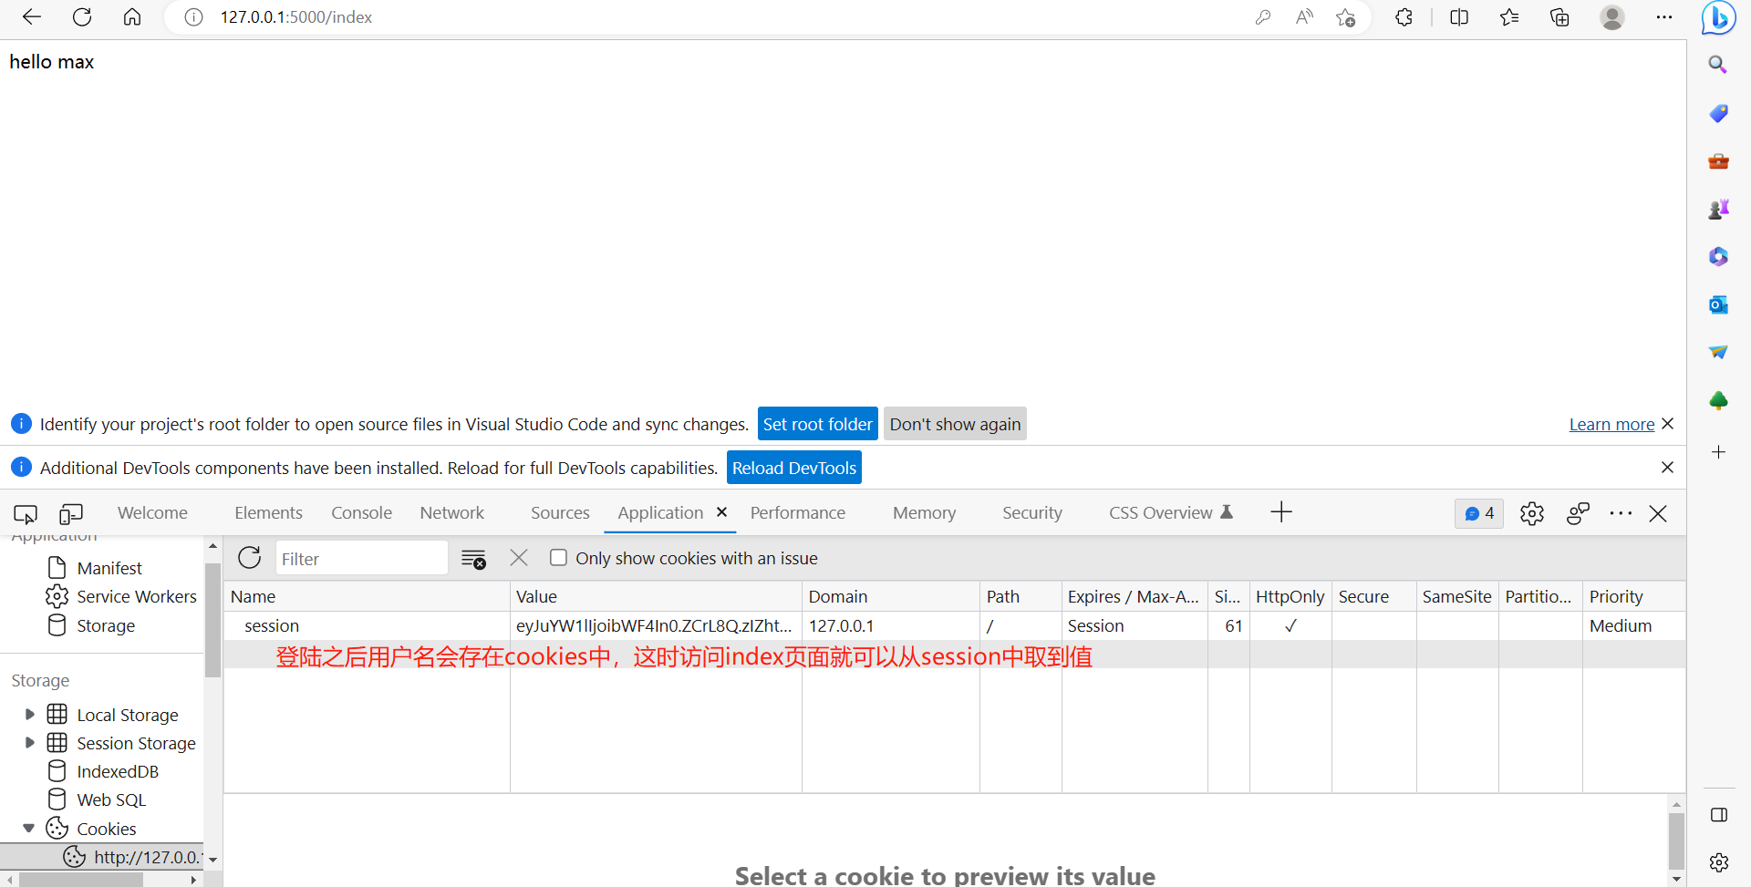Viewport: 1751px width, 887px height.
Task: Refresh the cookies table
Action: (249, 558)
